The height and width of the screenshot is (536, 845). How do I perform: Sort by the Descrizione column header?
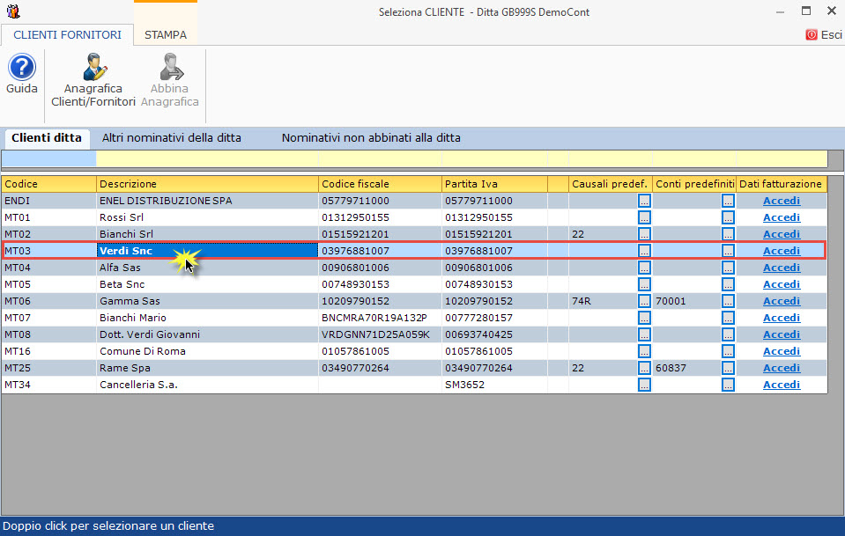click(207, 184)
